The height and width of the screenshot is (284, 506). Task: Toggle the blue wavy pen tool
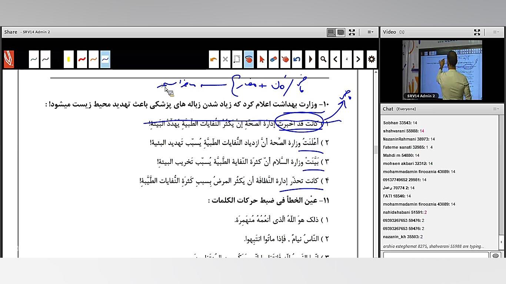tap(105, 59)
